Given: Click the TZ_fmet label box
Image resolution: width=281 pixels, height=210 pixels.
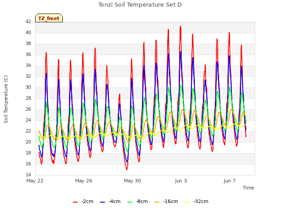Looking at the screenshot, I should tap(49, 18).
